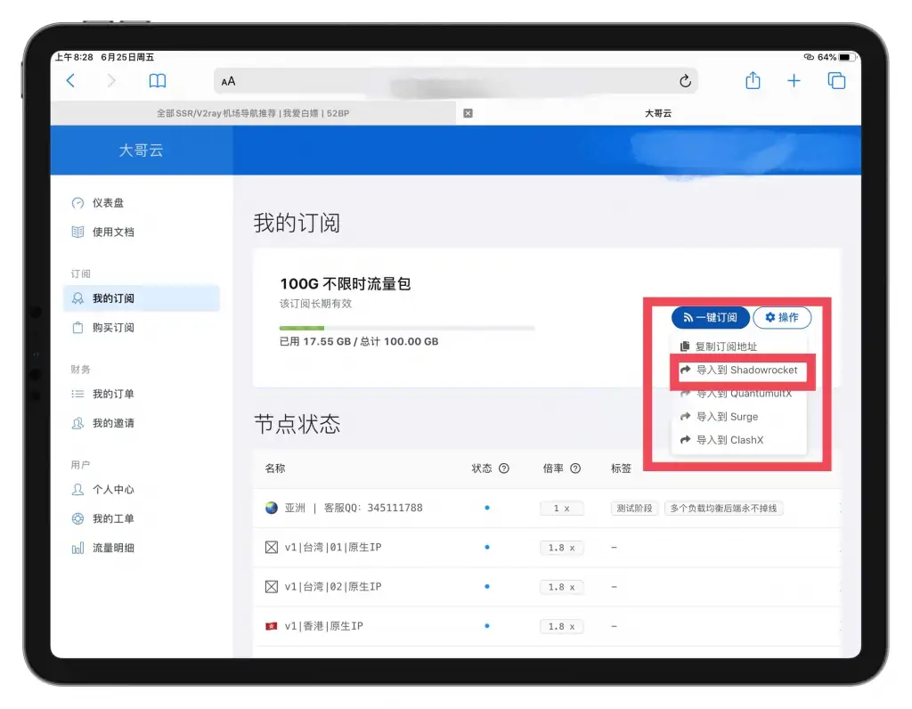
Task: Click the 我的工单 lifebuoy icon
Action: tap(77, 518)
